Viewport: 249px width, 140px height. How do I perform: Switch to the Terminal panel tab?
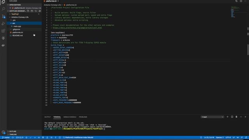[57, 117]
